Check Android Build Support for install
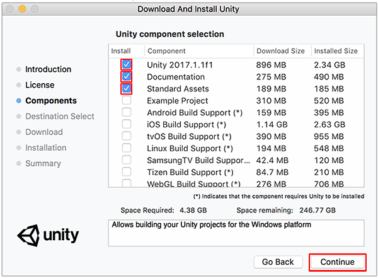This screenshot has height=278, width=378. pos(127,112)
